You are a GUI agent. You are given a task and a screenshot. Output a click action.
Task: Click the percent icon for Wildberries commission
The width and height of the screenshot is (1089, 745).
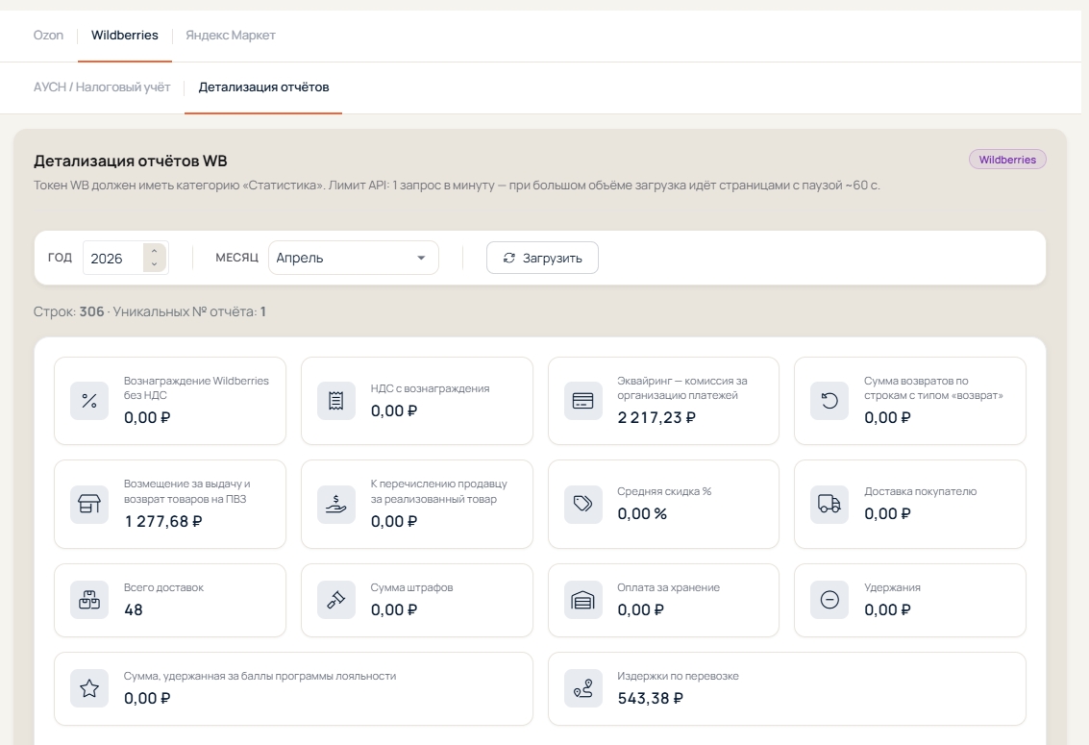click(89, 401)
